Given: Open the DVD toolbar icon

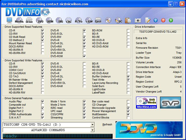Looking at the screenshot, I should tap(39, 20).
